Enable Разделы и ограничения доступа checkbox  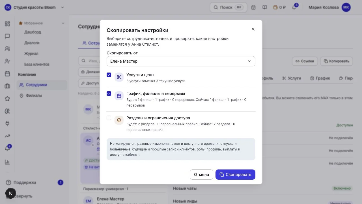(x=109, y=118)
